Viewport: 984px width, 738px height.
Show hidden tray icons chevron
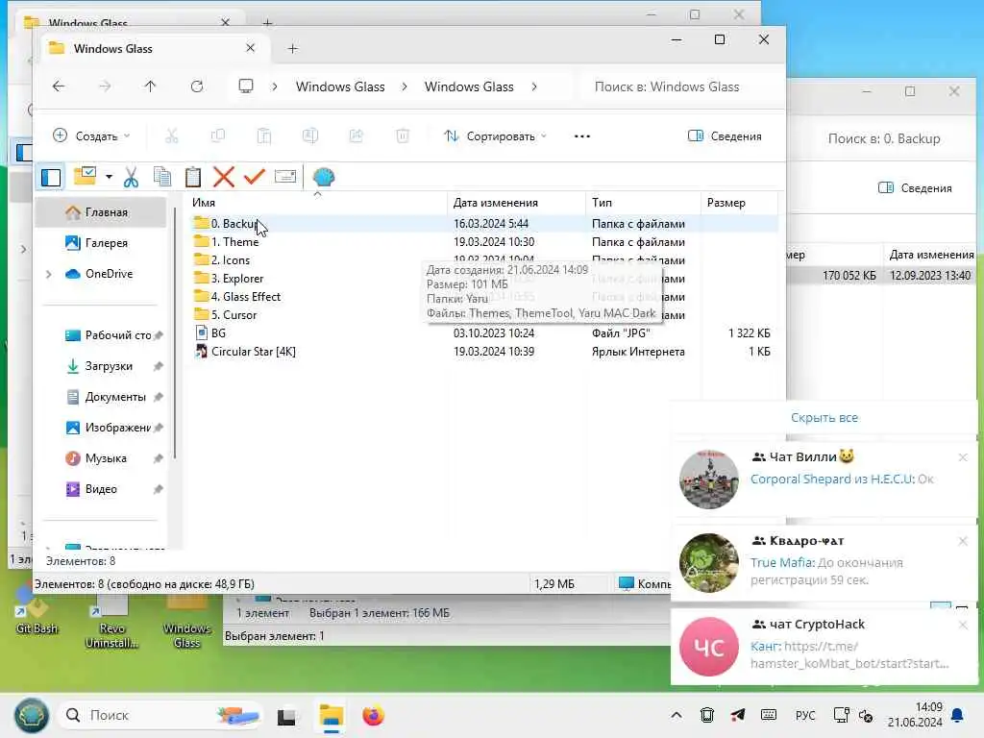tap(676, 715)
